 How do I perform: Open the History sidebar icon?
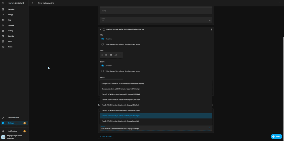pos(3,31)
